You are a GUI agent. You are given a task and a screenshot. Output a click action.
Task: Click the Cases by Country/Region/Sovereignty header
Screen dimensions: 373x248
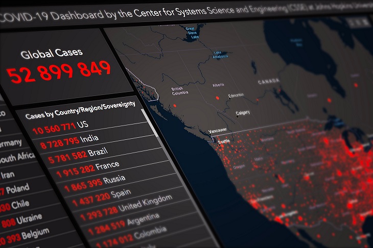click(80, 111)
